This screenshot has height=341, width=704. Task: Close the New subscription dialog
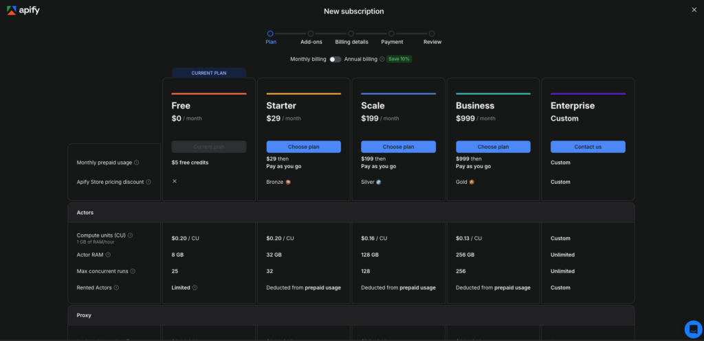(x=694, y=10)
